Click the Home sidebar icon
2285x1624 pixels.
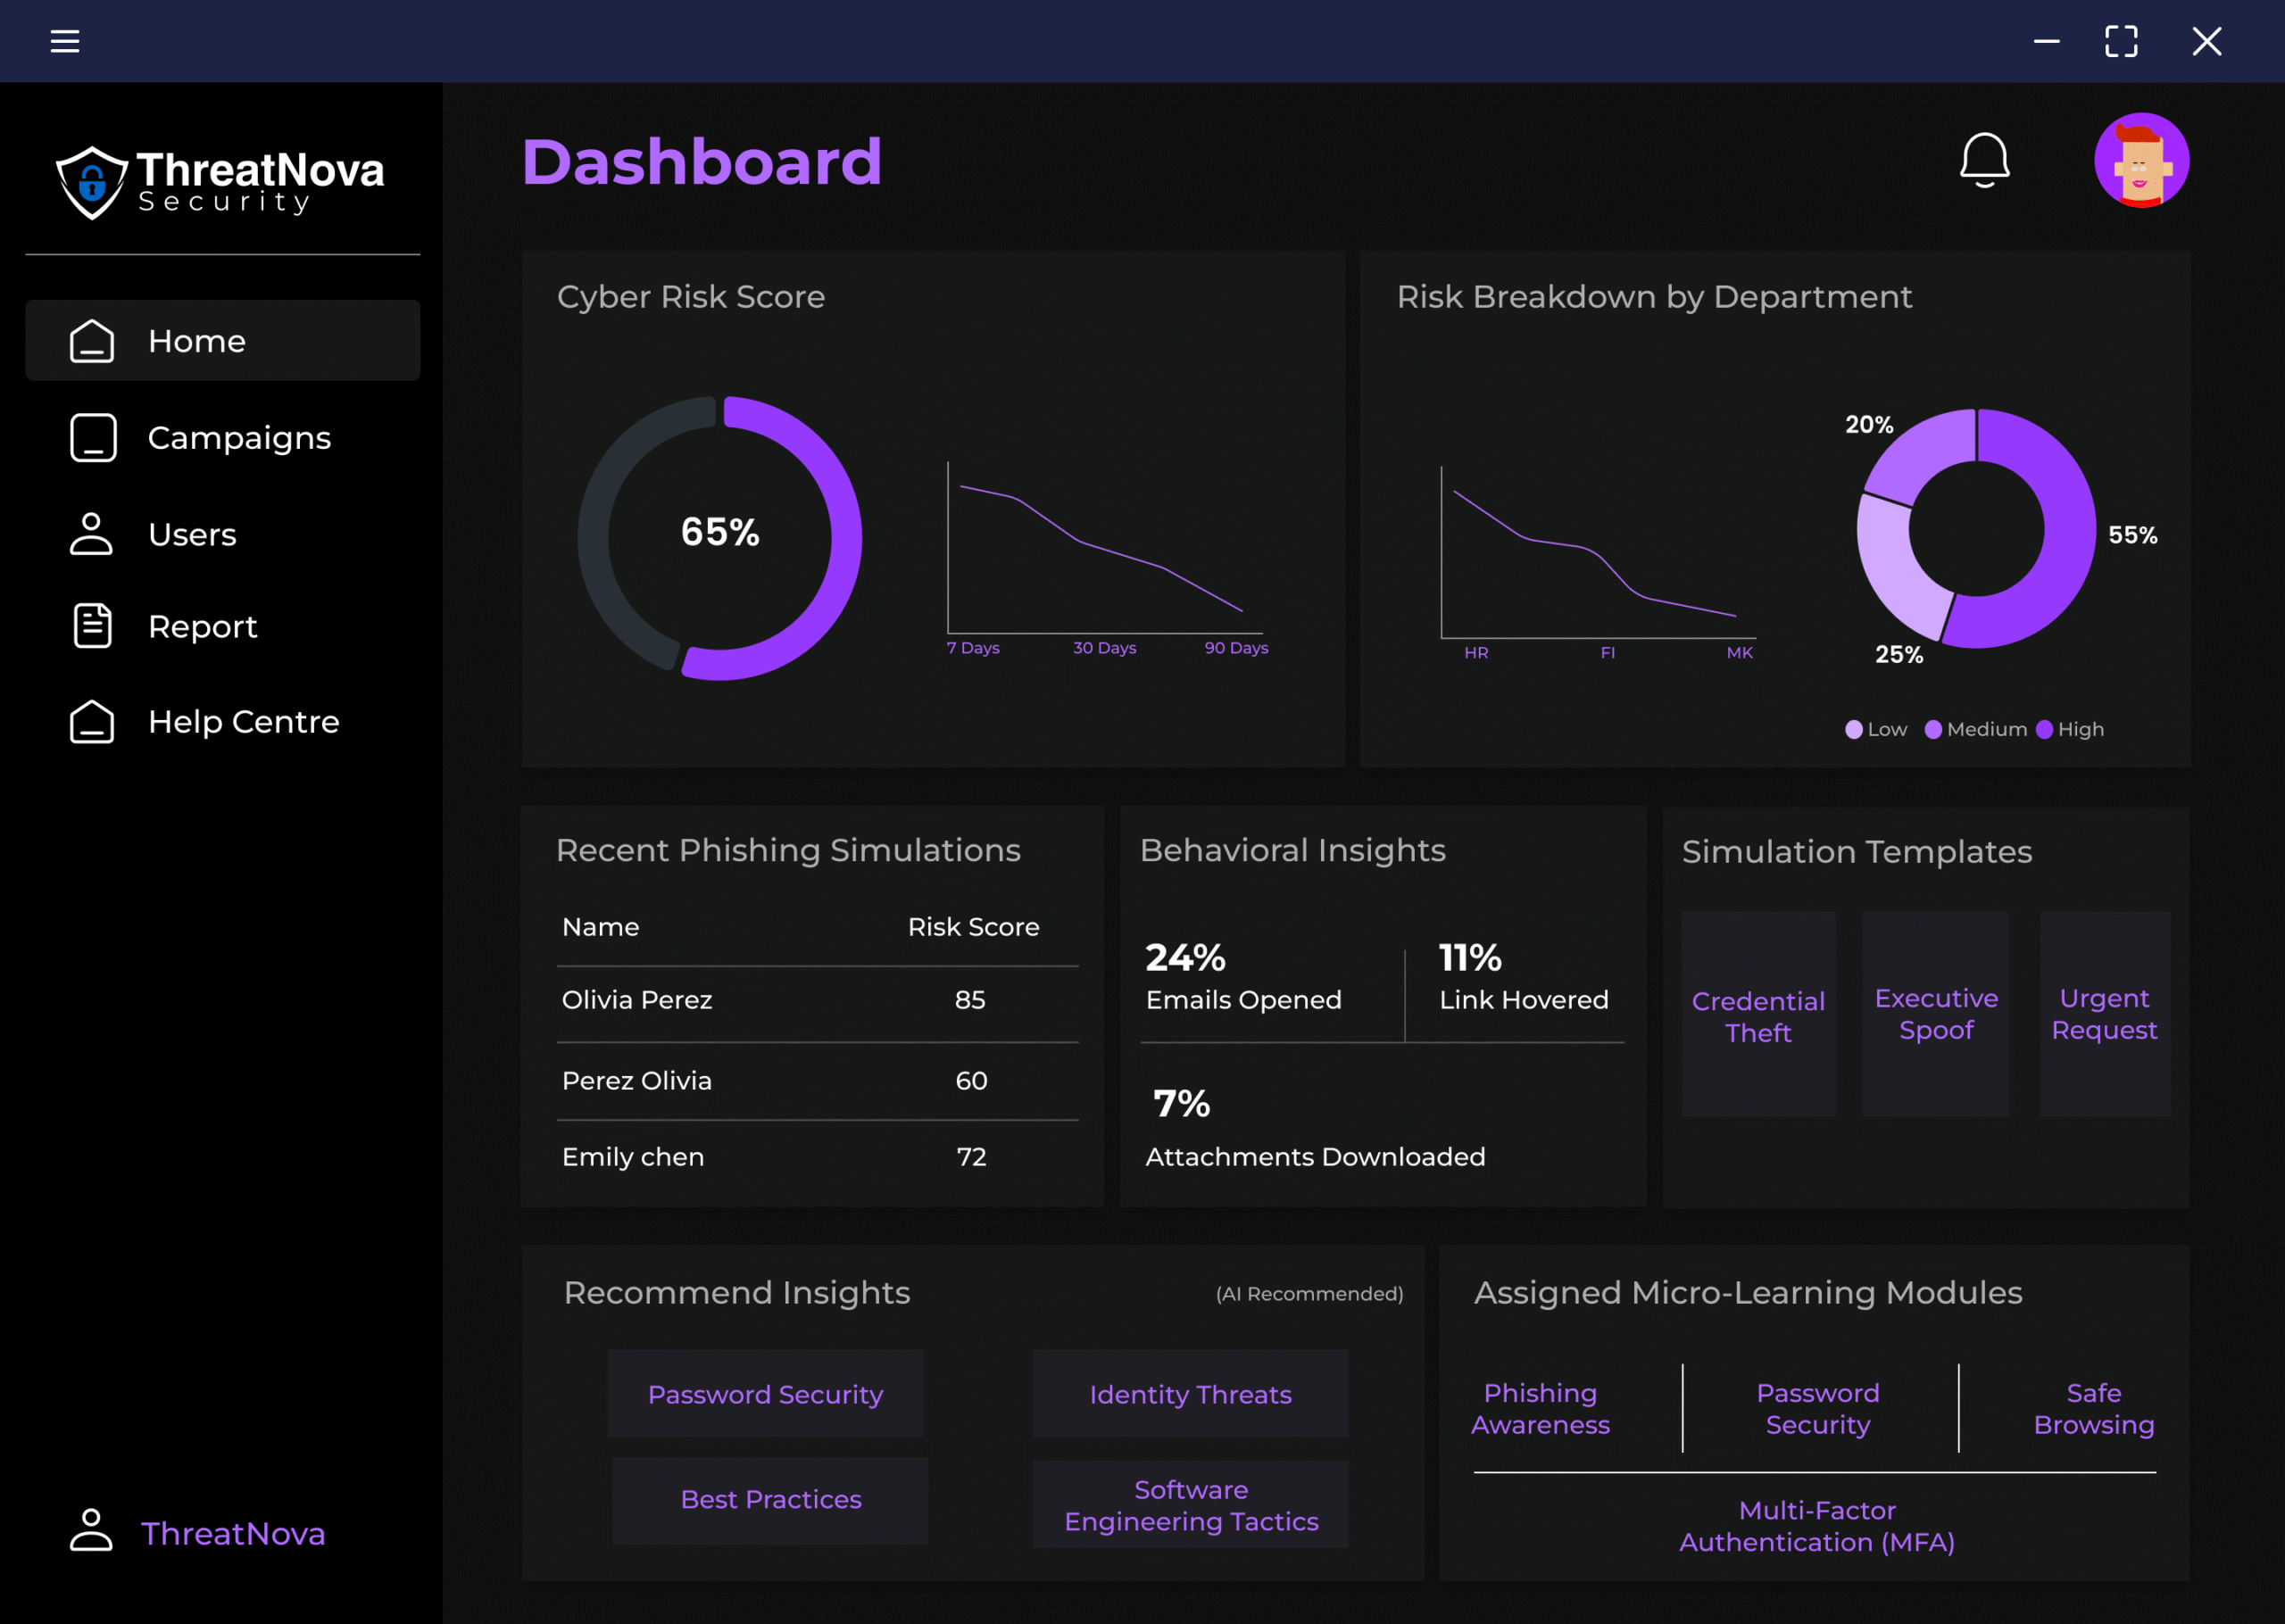(92, 341)
